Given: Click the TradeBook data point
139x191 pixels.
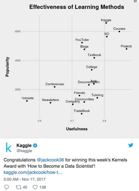Looking at the screenshot, I should coord(82,114).
